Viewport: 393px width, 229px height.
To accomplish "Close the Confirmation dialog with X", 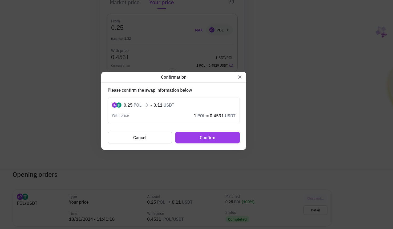I will (240, 77).
